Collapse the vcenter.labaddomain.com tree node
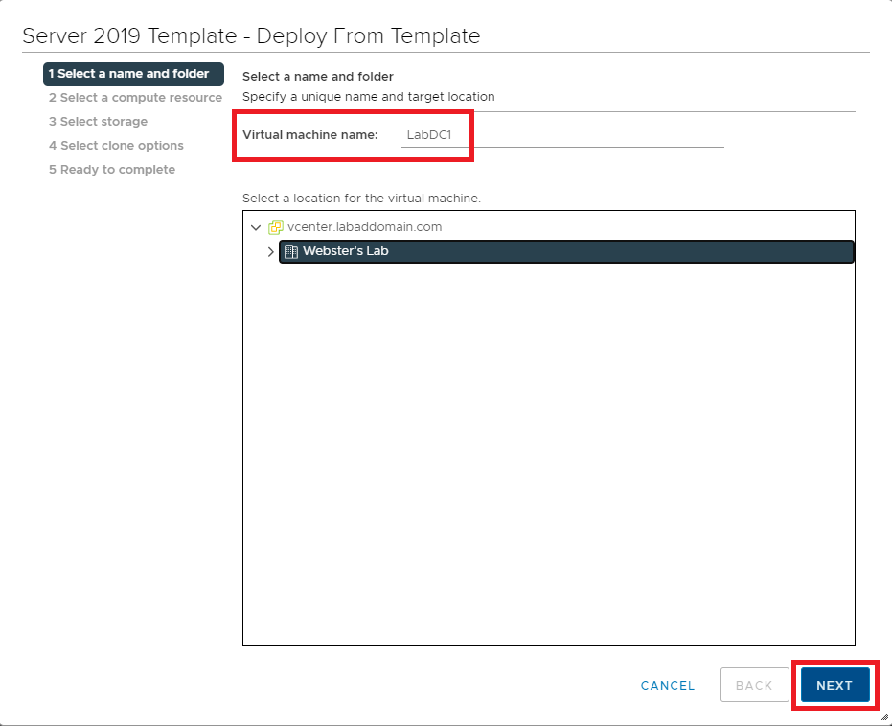 pos(255,227)
